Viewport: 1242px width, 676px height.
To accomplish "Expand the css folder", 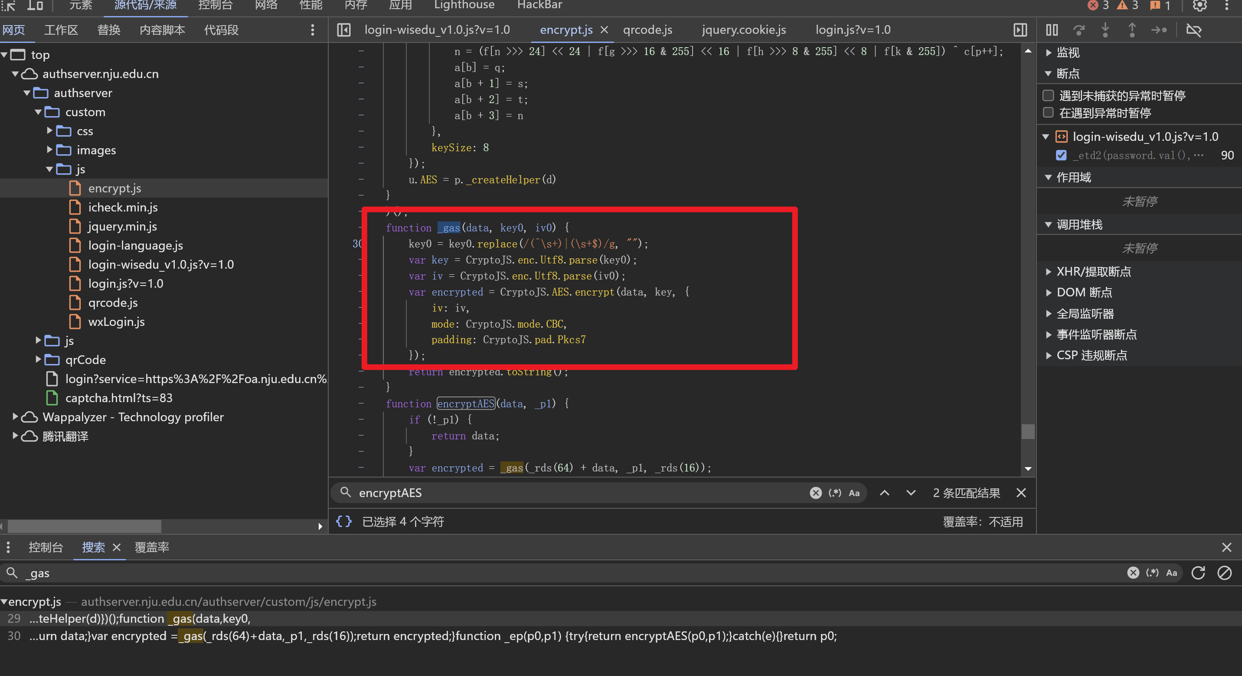I will click(49, 130).
